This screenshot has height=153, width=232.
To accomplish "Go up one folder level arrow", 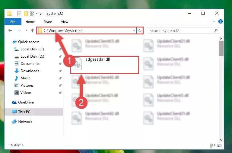I will pyautogui.click(x=33, y=30).
